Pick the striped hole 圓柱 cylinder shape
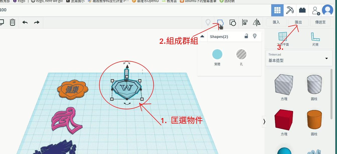 314,84
